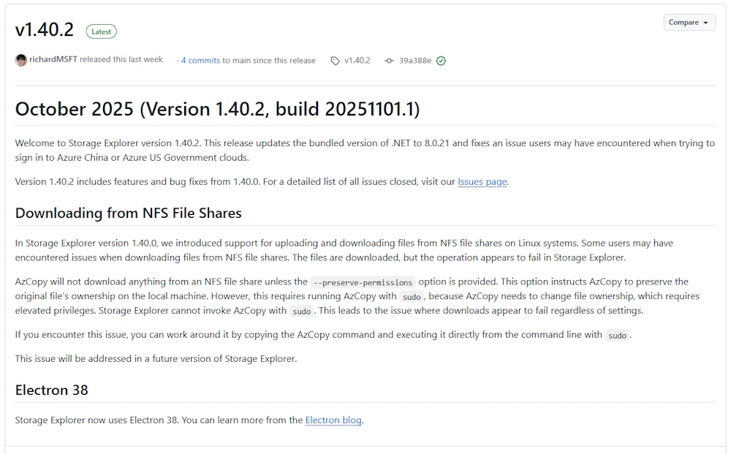The height and width of the screenshot is (454, 731).
Task: Open the v1.40.2 tag link
Action: click(x=357, y=61)
